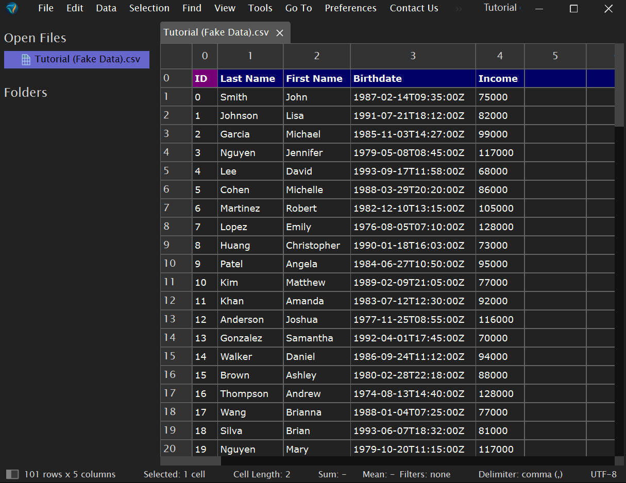Image resolution: width=626 pixels, height=483 pixels.
Task: Open the File menu
Action: 45,8
